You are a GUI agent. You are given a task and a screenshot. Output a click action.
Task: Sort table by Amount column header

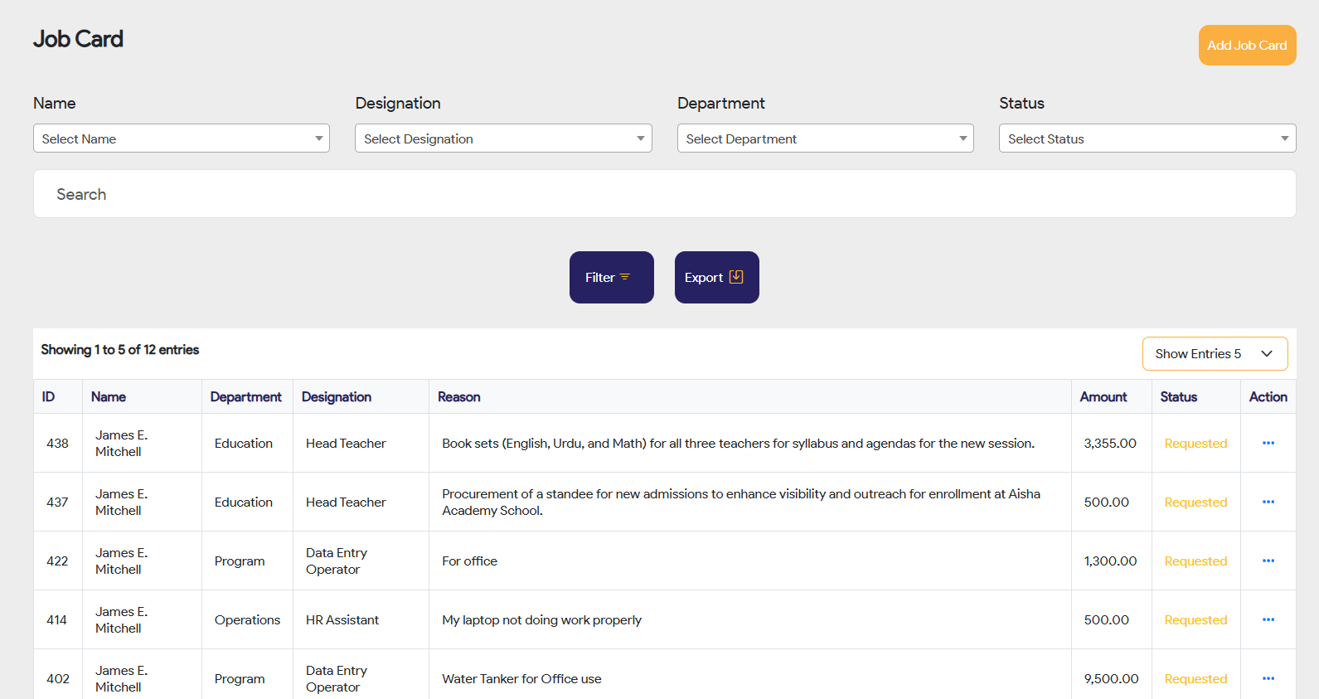pyautogui.click(x=1103, y=397)
